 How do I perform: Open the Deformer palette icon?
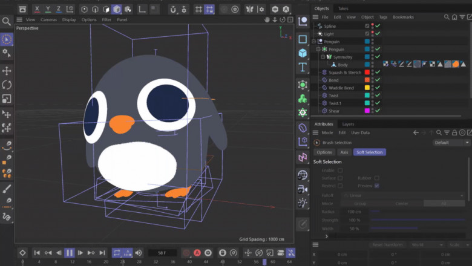303,128
